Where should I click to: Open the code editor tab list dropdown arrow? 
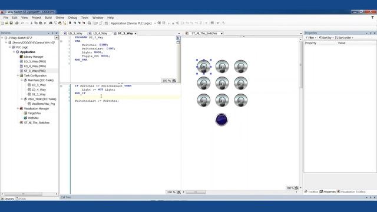point(178,34)
